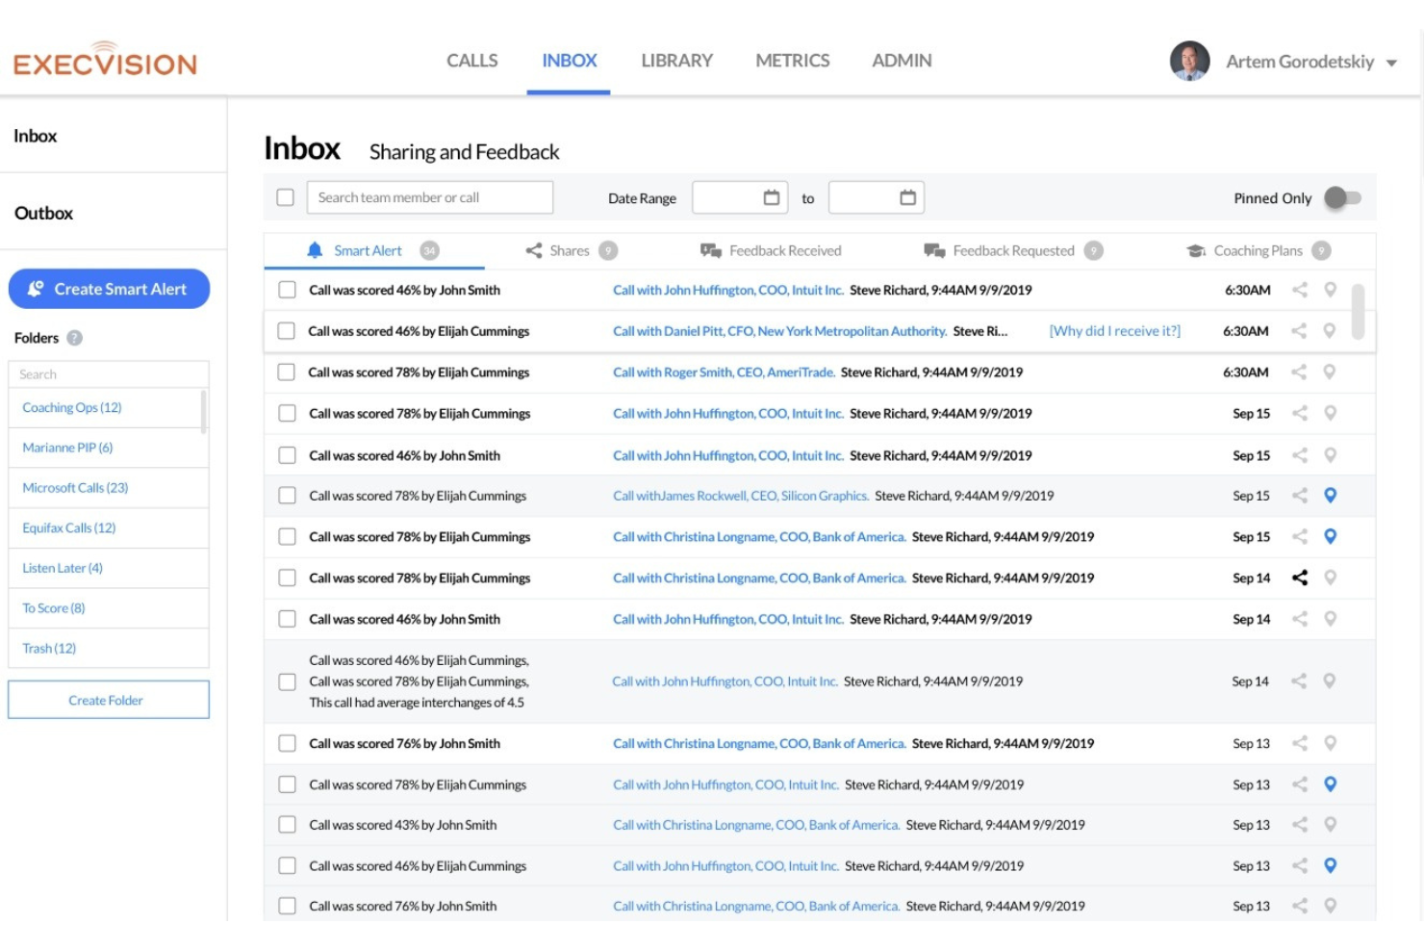Pin the Roger Smith AmeriTrade call

pos(1329,372)
